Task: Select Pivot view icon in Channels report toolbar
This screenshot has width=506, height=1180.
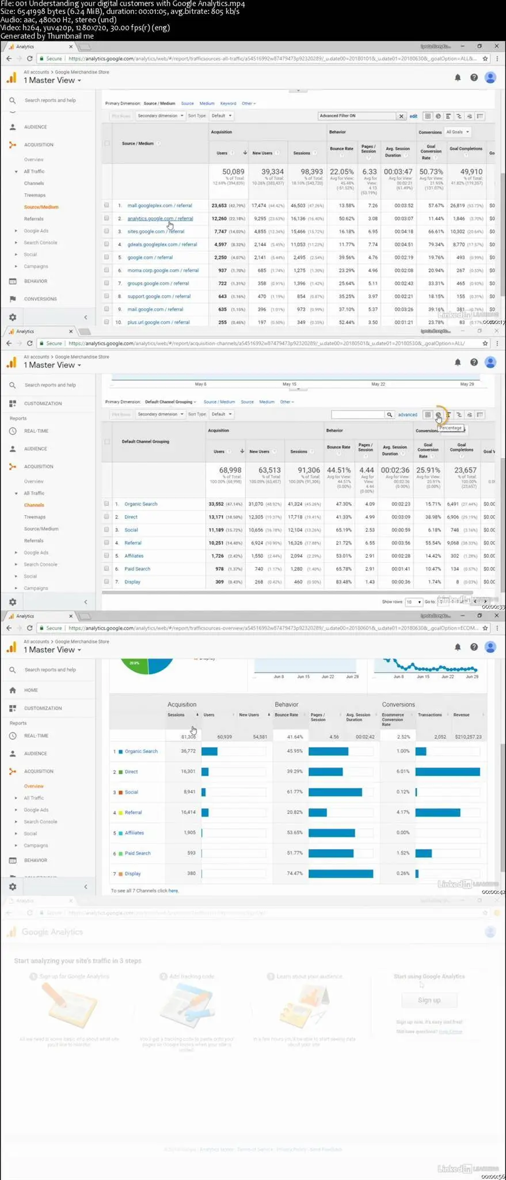Action: (480, 414)
